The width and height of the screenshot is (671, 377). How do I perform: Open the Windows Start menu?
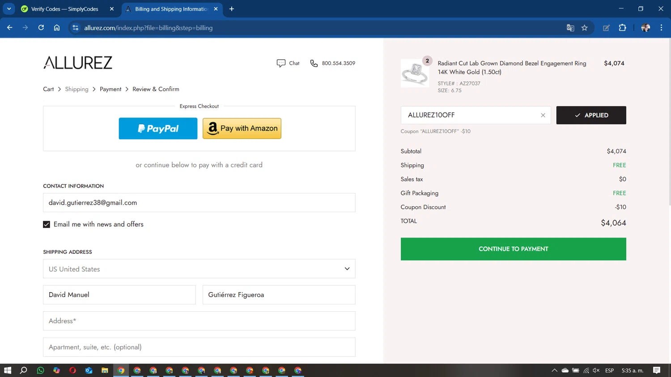[x=8, y=370]
